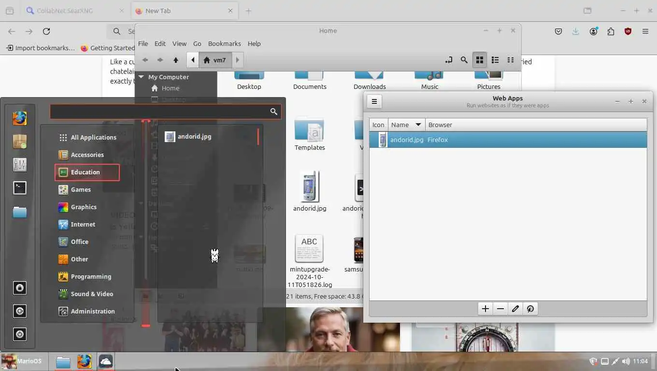Click forward arrow in file manager toolbar
The width and height of the screenshot is (657, 371).
(x=160, y=60)
